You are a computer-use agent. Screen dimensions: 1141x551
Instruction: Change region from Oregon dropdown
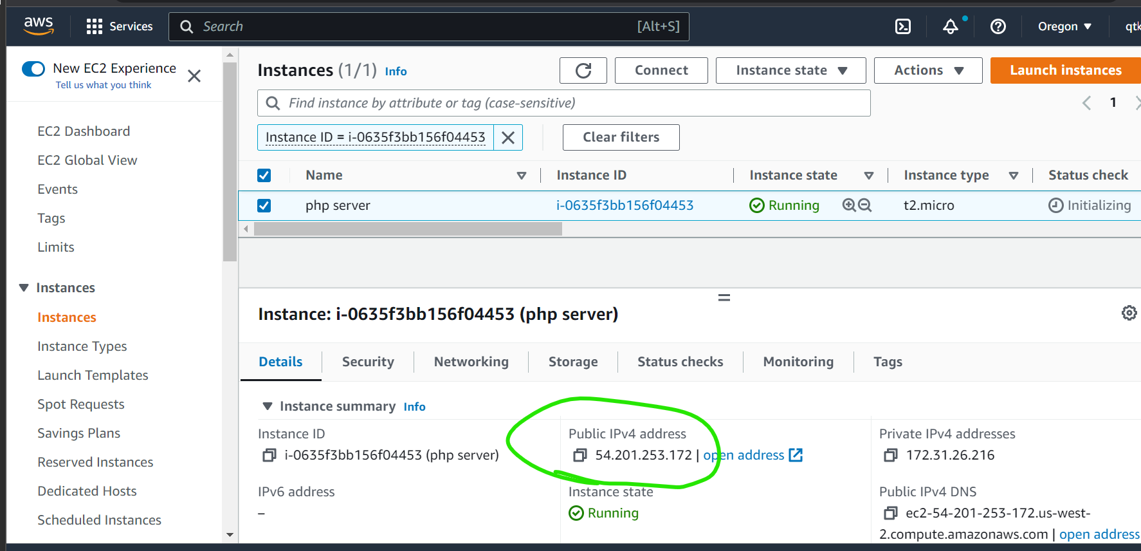(1064, 26)
